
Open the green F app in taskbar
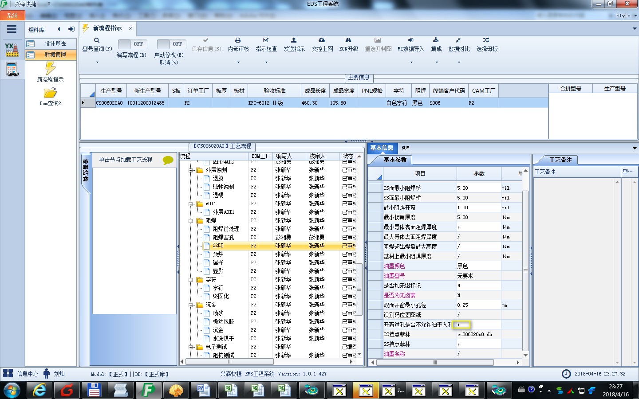click(x=148, y=391)
